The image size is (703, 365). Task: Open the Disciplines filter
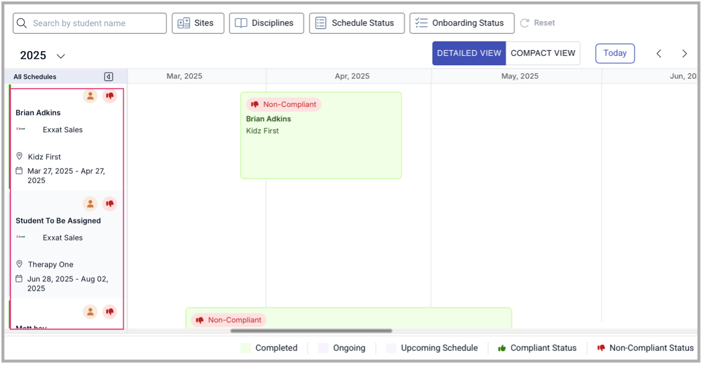[x=266, y=23]
